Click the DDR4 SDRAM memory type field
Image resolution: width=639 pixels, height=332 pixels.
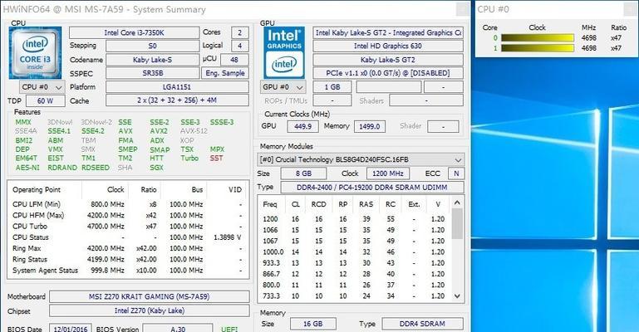422,324
